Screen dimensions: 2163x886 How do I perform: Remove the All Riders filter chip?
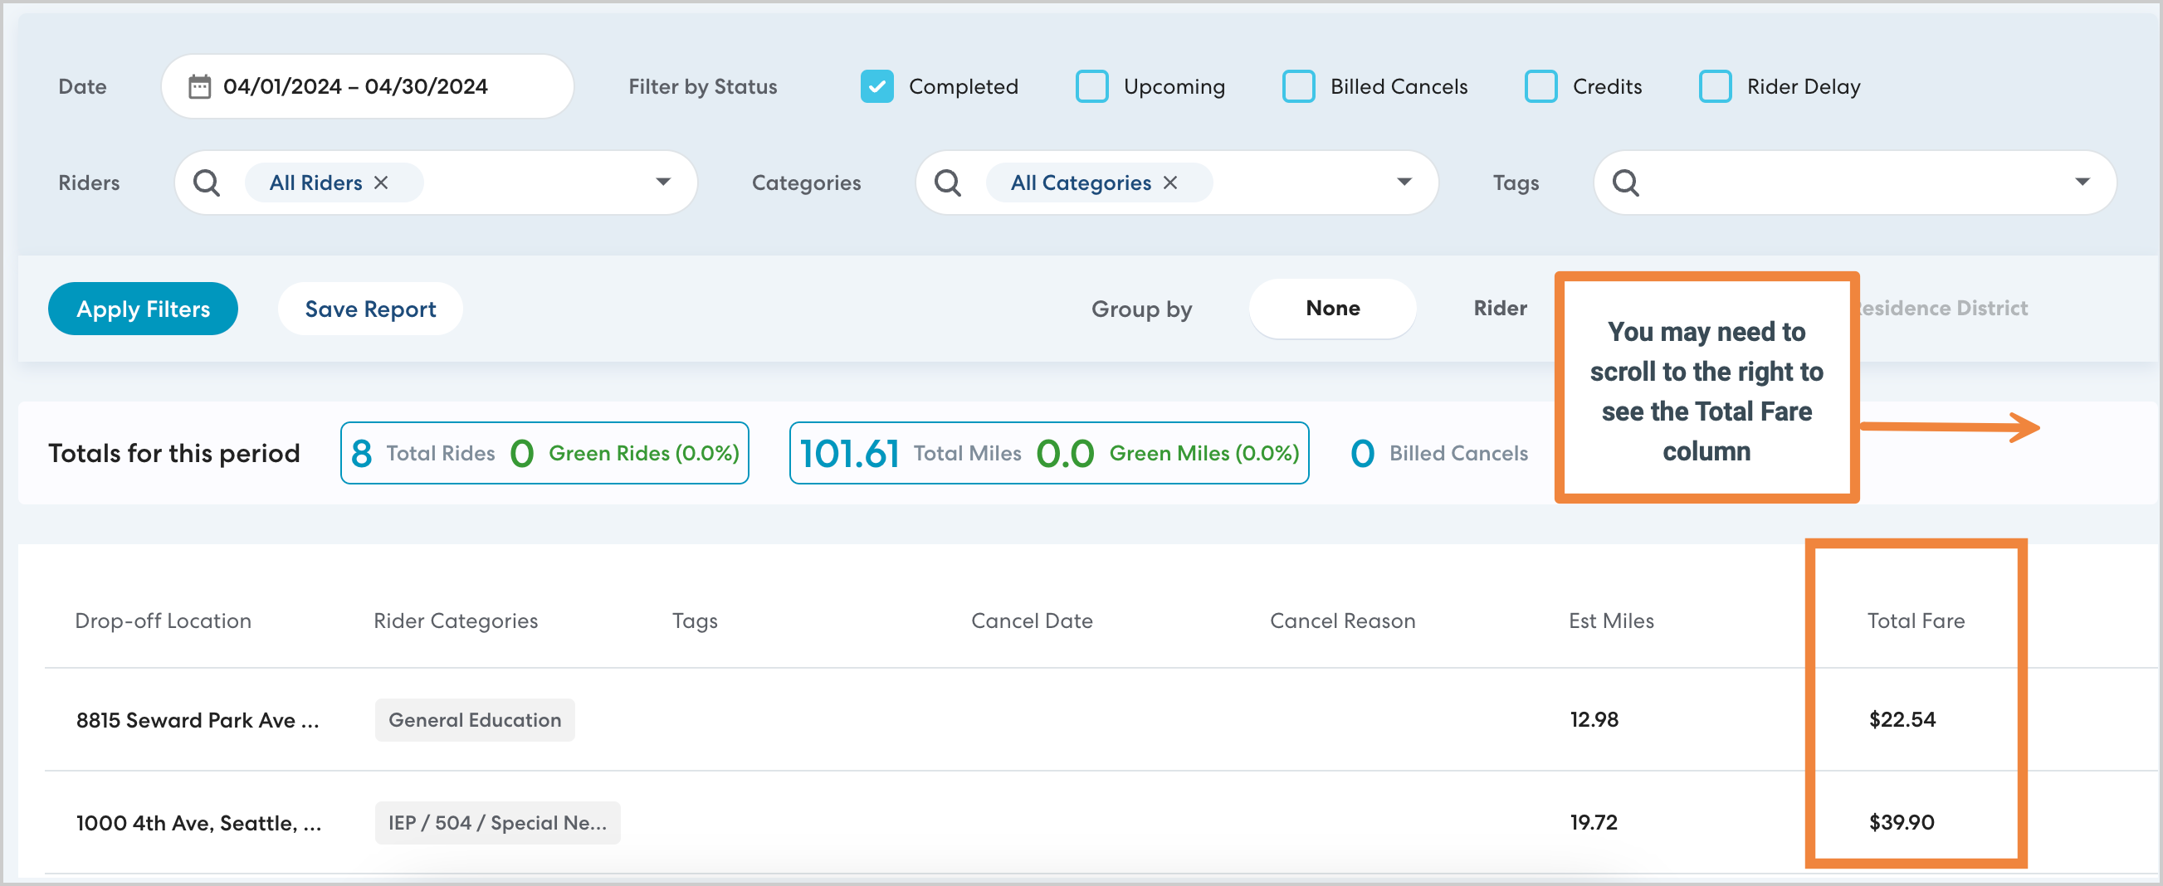tap(381, 182)
